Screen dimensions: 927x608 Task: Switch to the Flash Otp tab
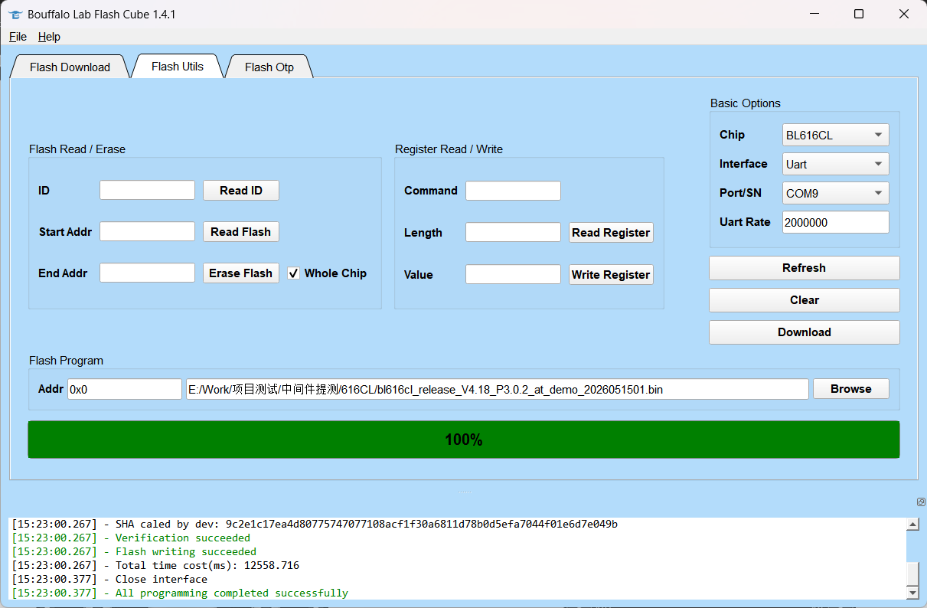click(x=269, y=67)
